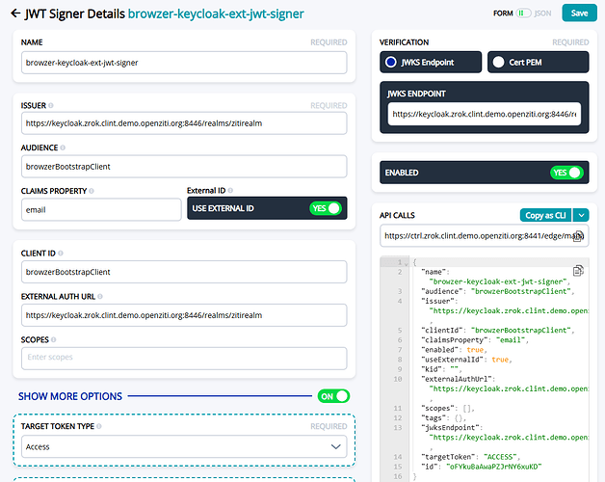This screenshot has height=482, width=605.
Task: Open the Target Token Type dropdown
Action: [184, 446]
